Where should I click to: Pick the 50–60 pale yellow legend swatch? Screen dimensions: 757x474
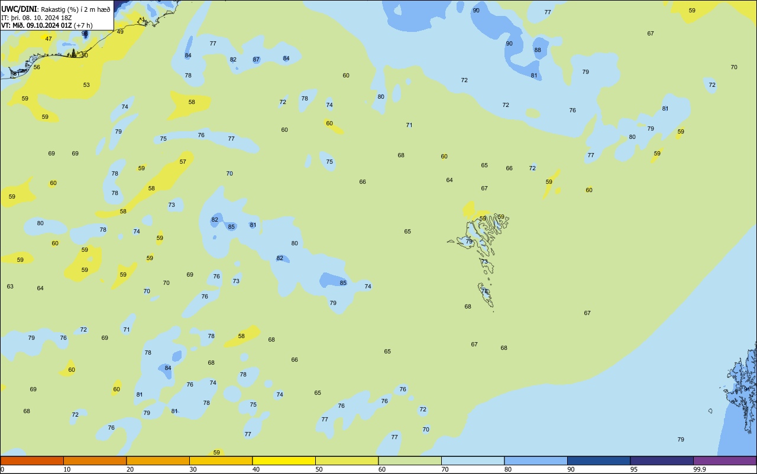tap(347, 460)
